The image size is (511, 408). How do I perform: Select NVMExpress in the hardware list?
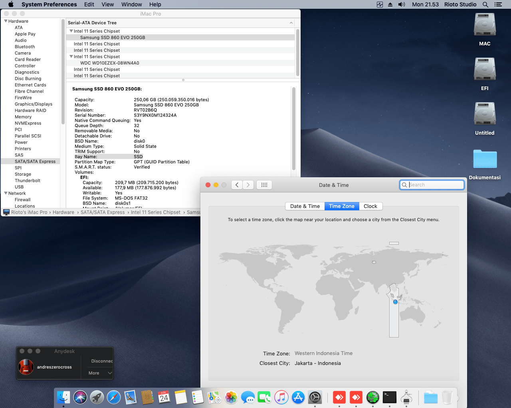28,123
